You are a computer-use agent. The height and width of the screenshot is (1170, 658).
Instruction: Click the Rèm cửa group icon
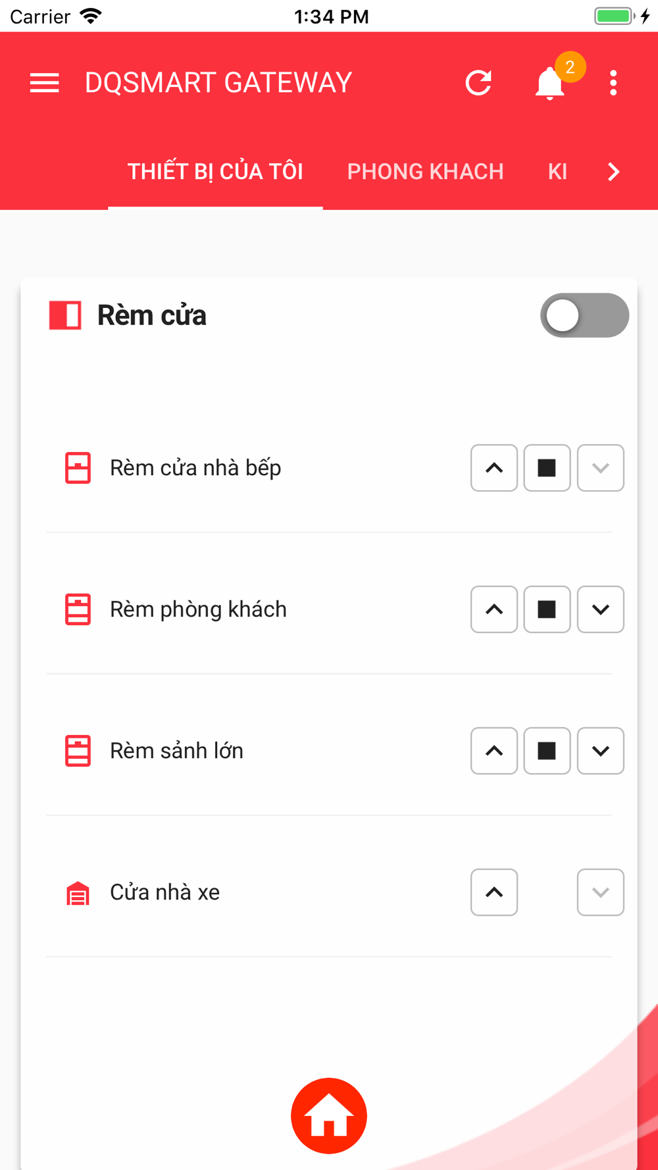[x=65, y=315]
